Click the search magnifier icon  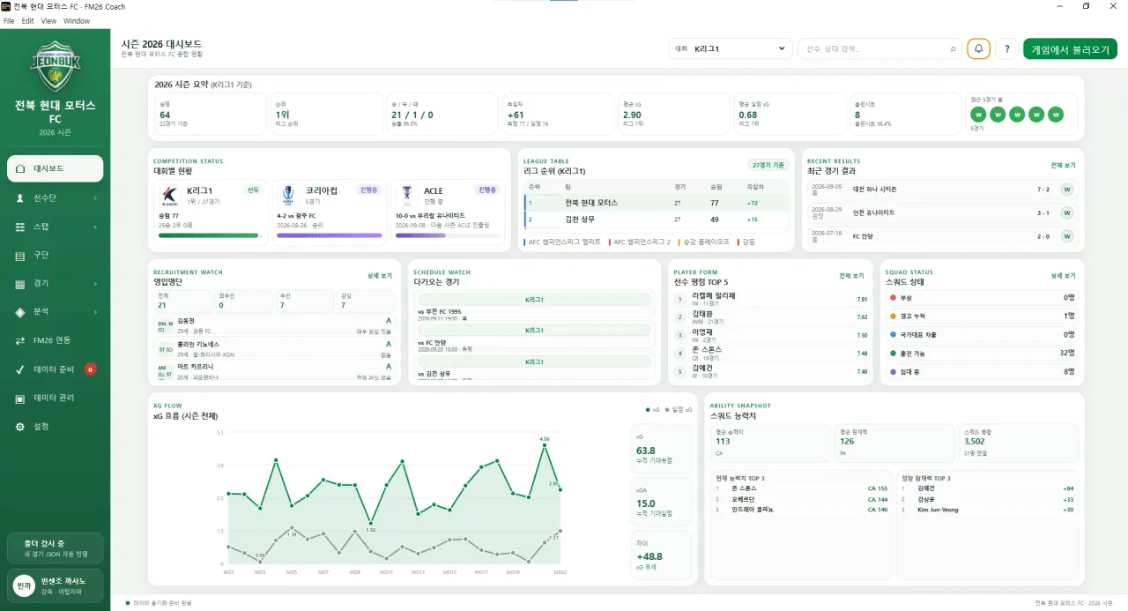coord(953,49)
